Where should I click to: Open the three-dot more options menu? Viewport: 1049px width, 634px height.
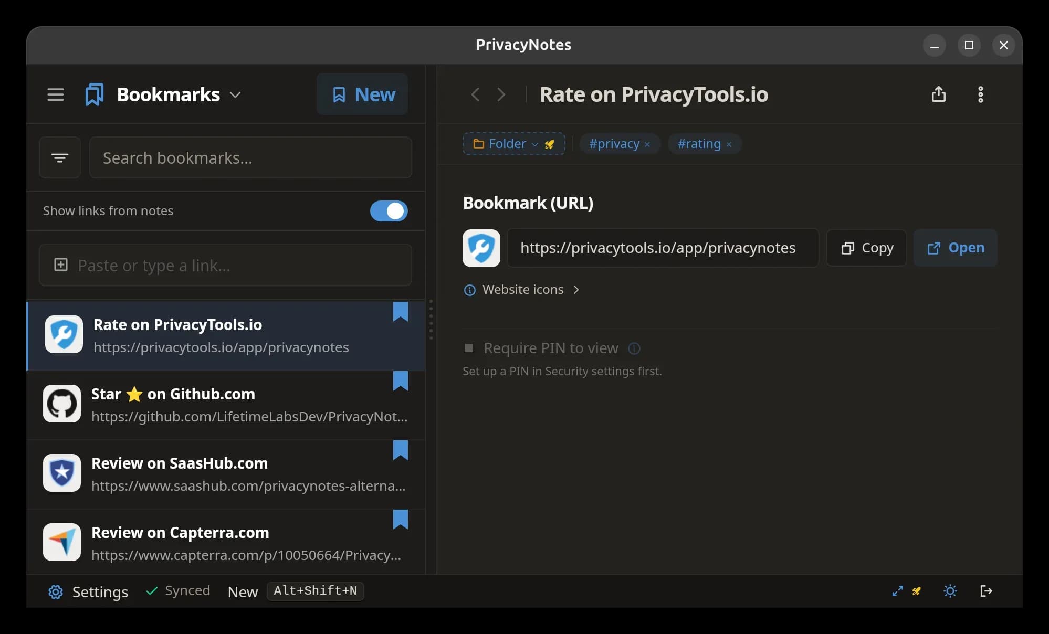980,94
